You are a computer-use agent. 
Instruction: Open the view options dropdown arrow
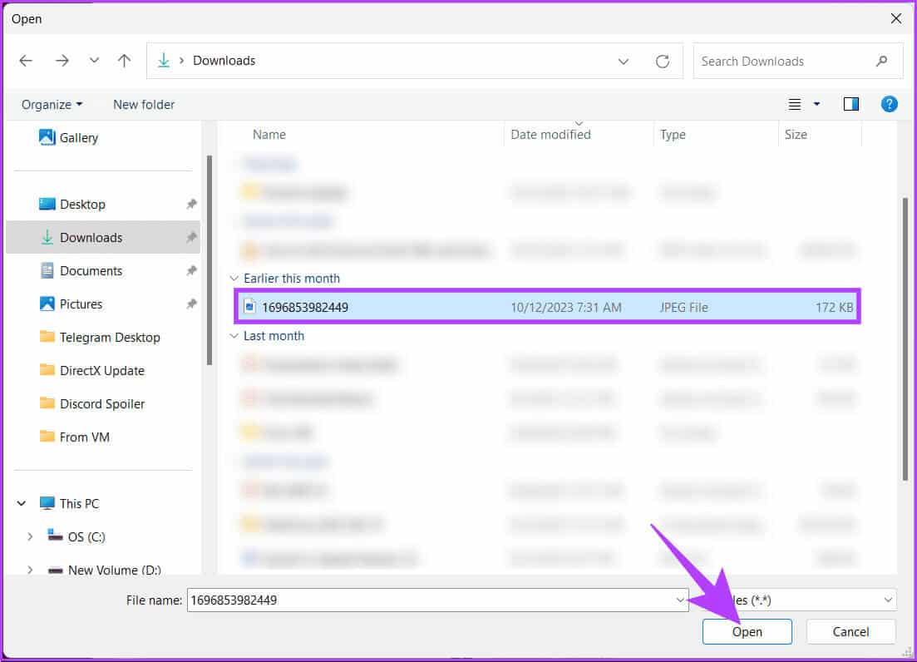[x=816, y=104]
